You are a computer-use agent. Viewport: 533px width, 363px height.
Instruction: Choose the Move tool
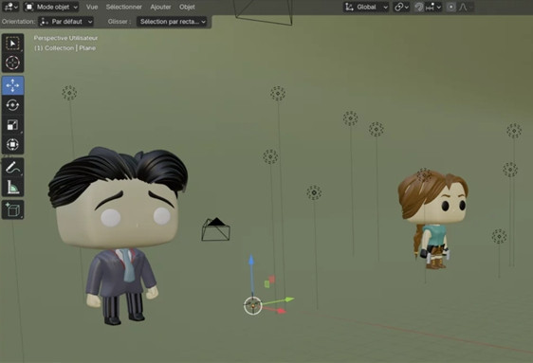click(x=12, y=85)
